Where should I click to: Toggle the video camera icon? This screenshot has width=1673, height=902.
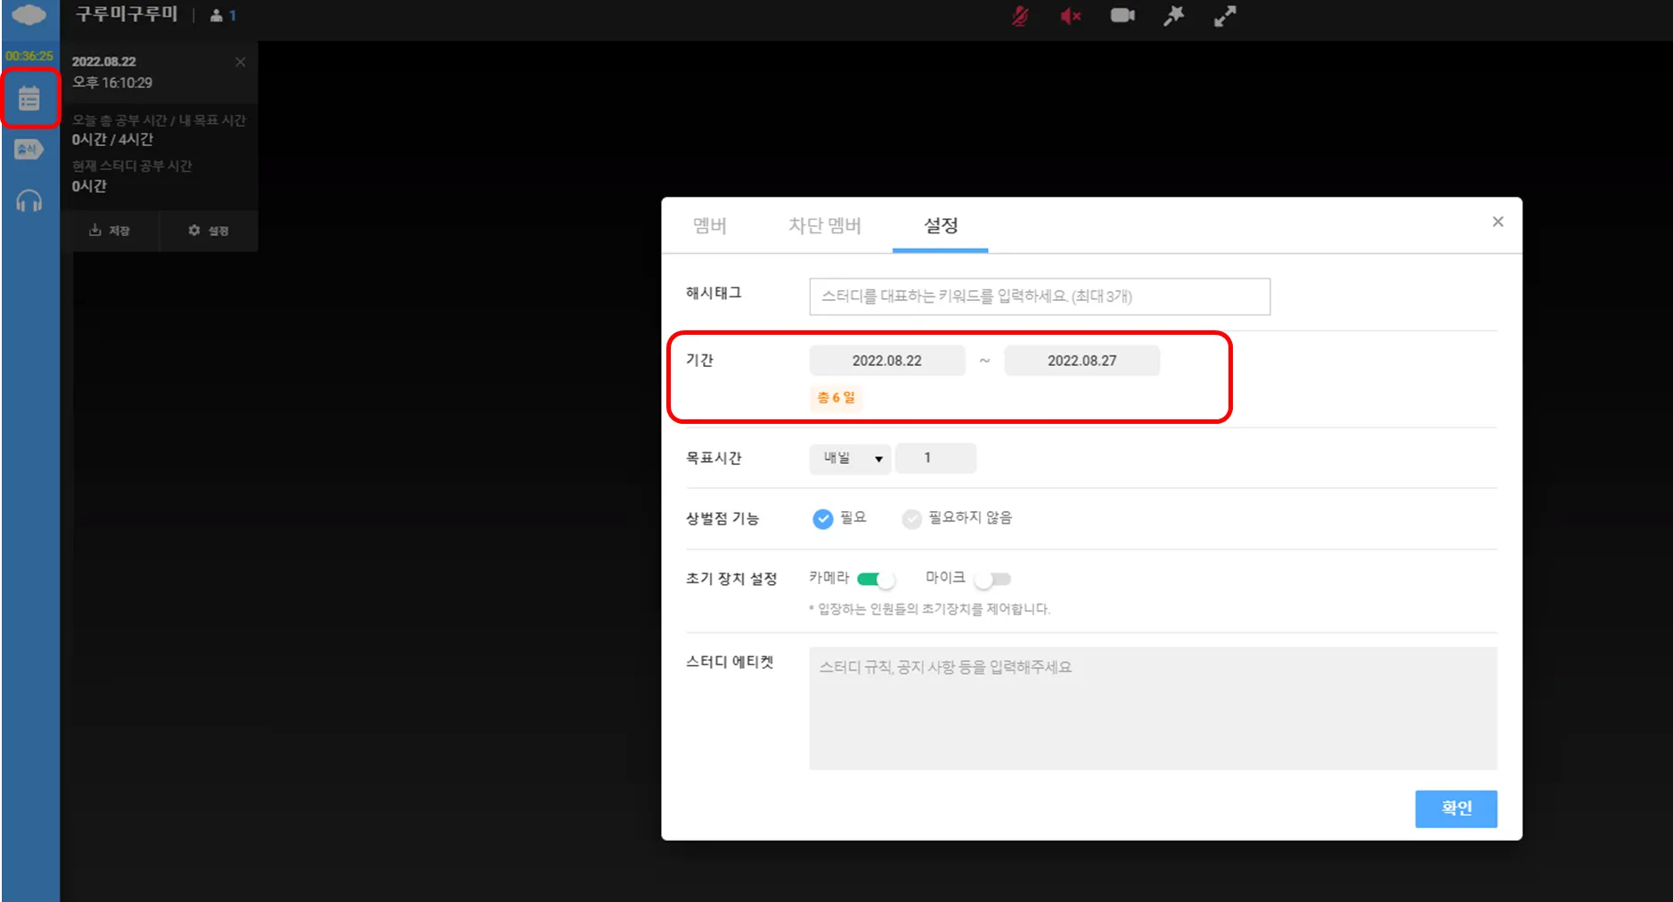pyautogui.click(x=1122, y=15)
